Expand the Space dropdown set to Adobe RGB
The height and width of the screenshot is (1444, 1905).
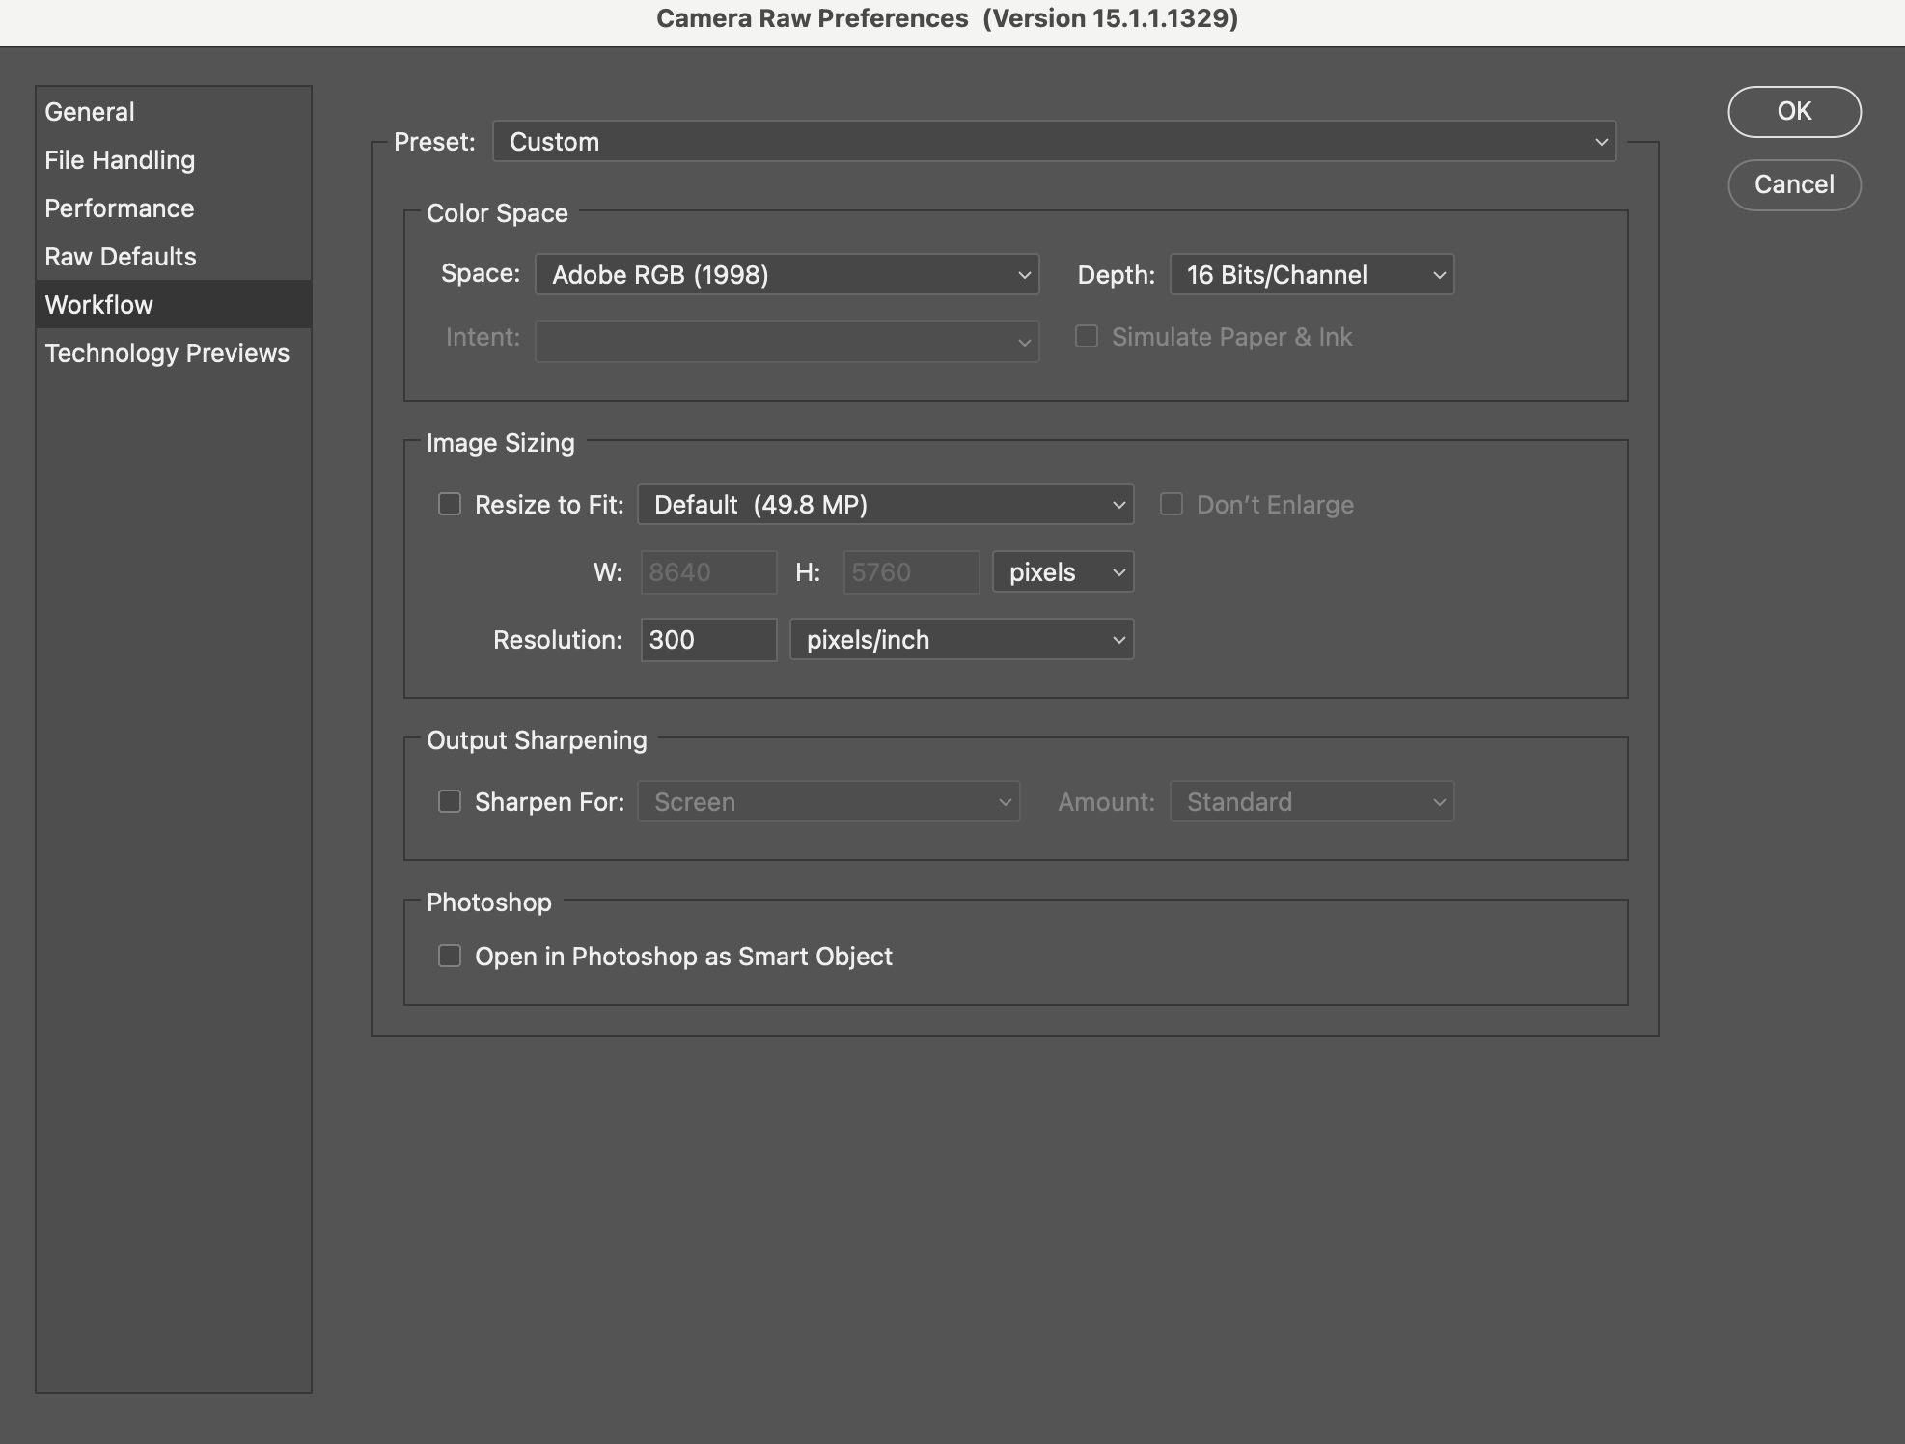click(x=787, y=275)
